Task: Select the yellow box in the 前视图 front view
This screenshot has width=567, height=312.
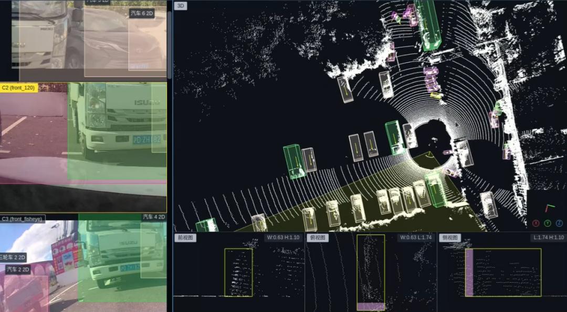Action: point(238,272)
